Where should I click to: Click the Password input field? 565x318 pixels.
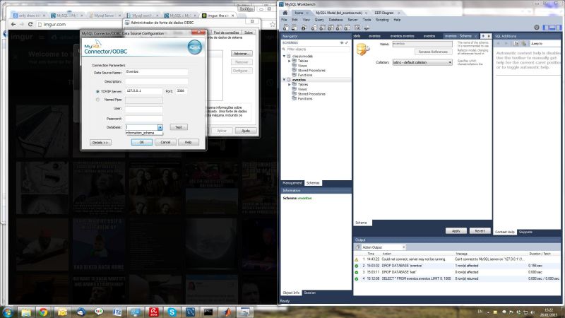[x=144, y=119]
